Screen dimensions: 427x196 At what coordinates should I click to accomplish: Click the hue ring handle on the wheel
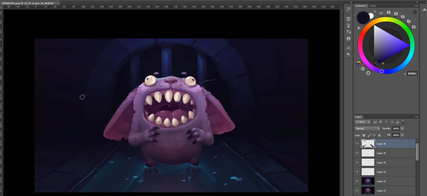[x=381, y=71]
